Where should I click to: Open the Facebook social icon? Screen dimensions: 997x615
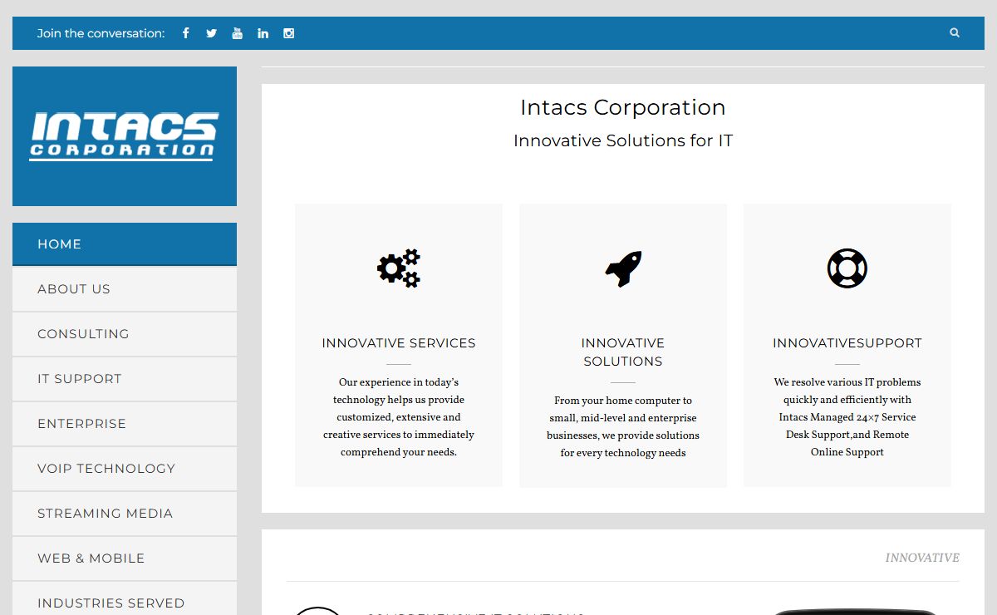(x=186, y=33)
